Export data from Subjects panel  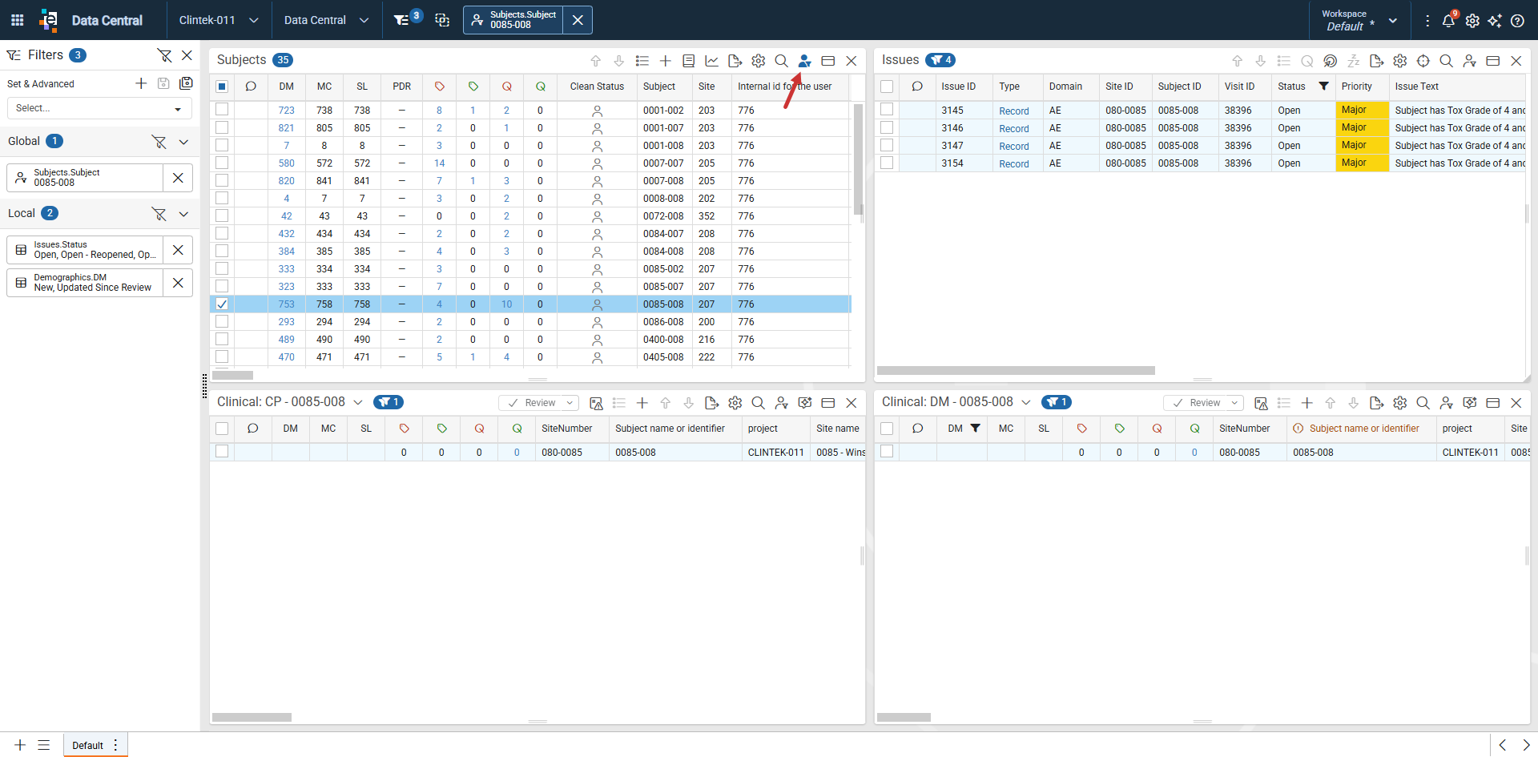point(735,61)
